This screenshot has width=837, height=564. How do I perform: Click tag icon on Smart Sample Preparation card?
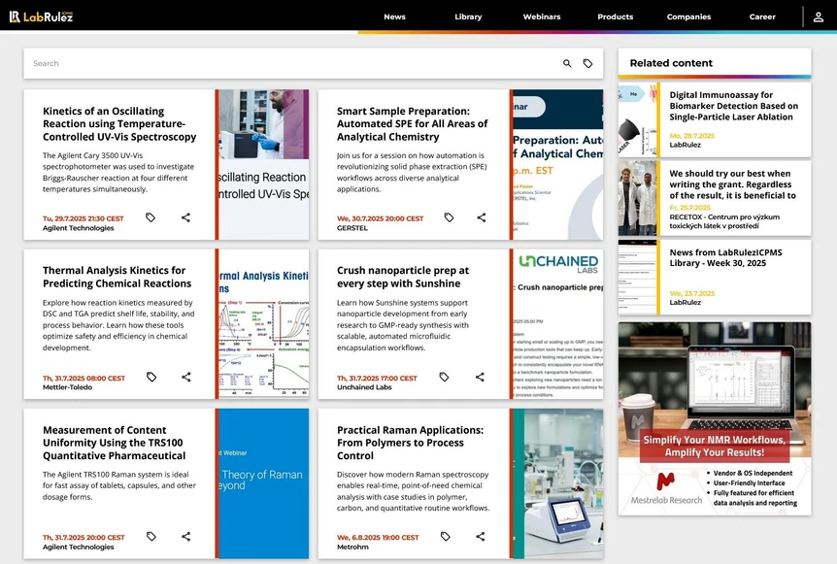449,217
